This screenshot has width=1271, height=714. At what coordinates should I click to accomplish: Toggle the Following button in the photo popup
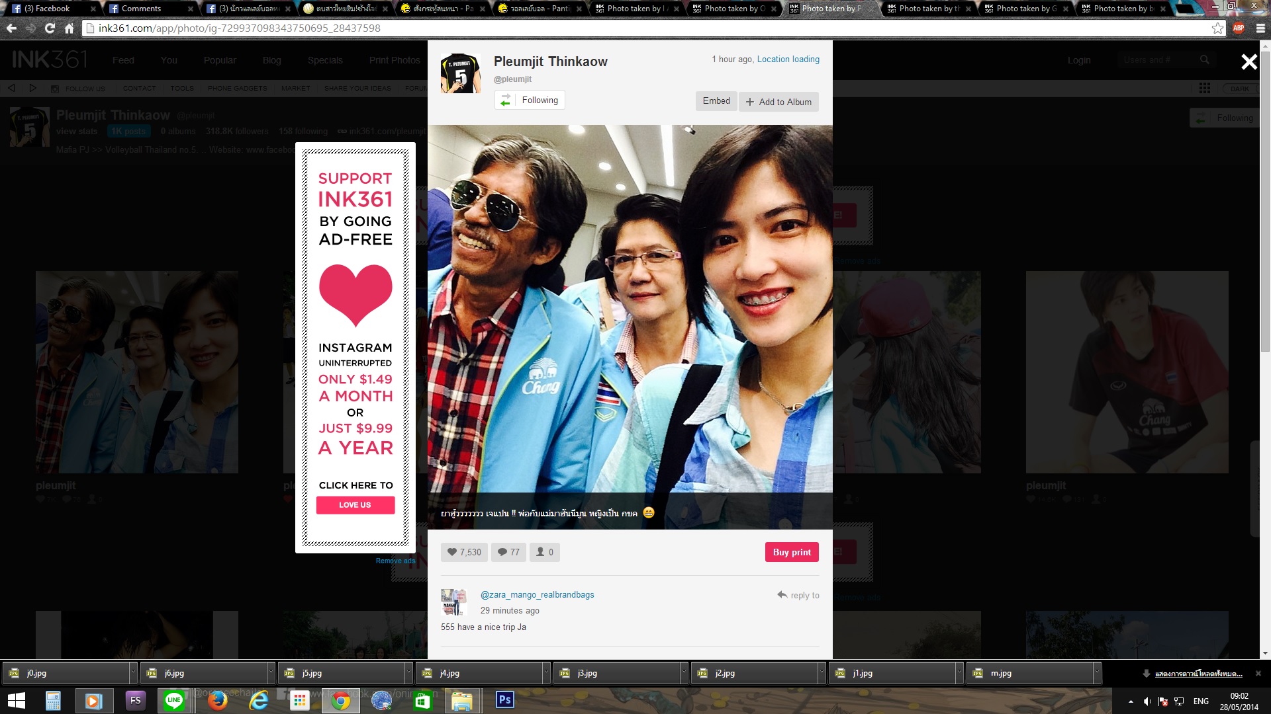[x=530, y=100]
